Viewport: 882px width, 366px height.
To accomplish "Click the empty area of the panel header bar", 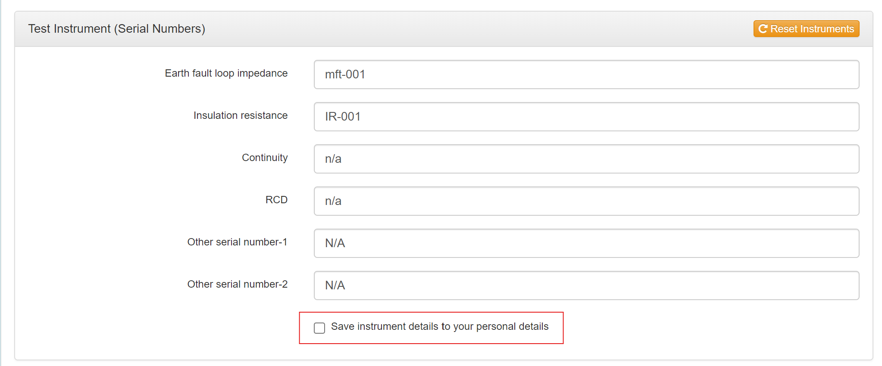I will click(x=474, y=29).
